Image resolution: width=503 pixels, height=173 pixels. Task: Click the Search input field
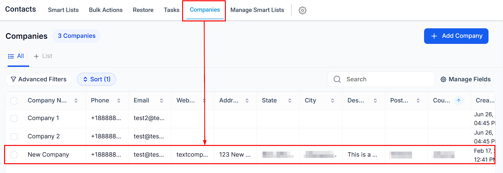(x=386, y=79)
